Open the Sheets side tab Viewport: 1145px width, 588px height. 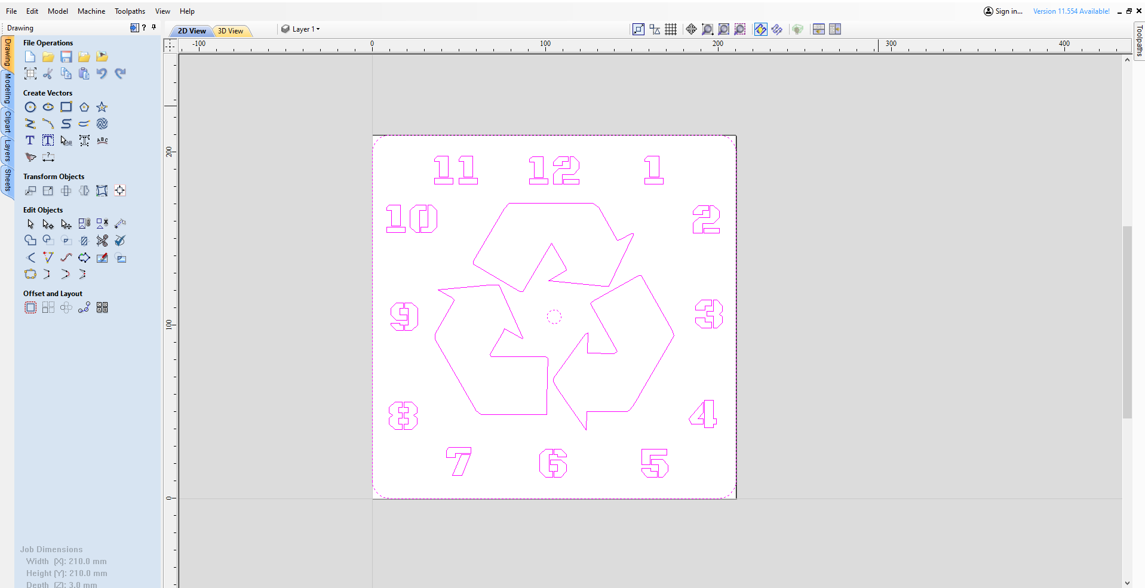[x=7, y=180]
